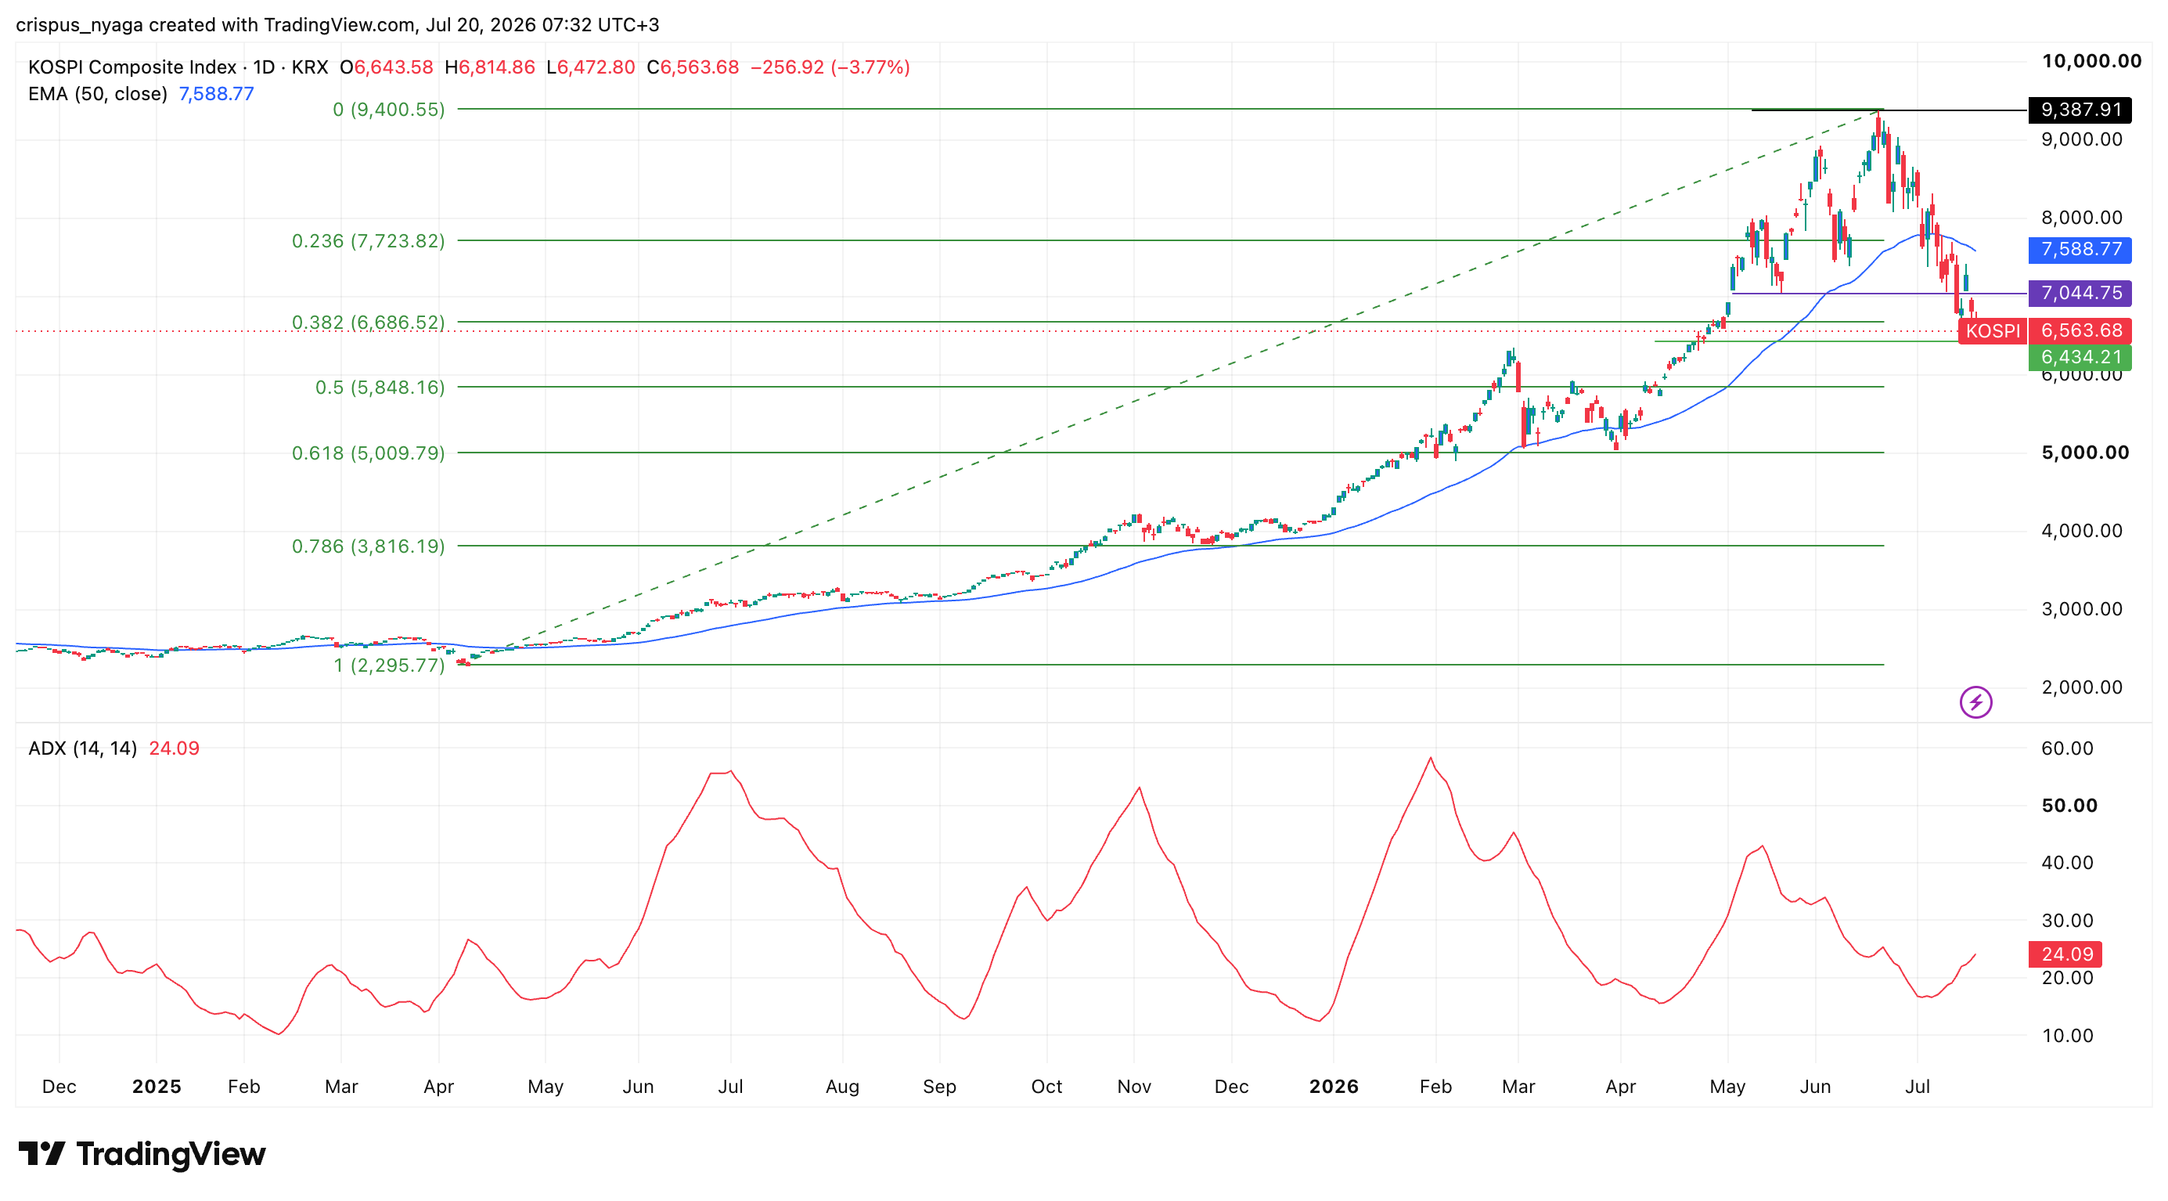
Task: Click the black 9,387.91 price label
Action: [x=2080, y=110]
